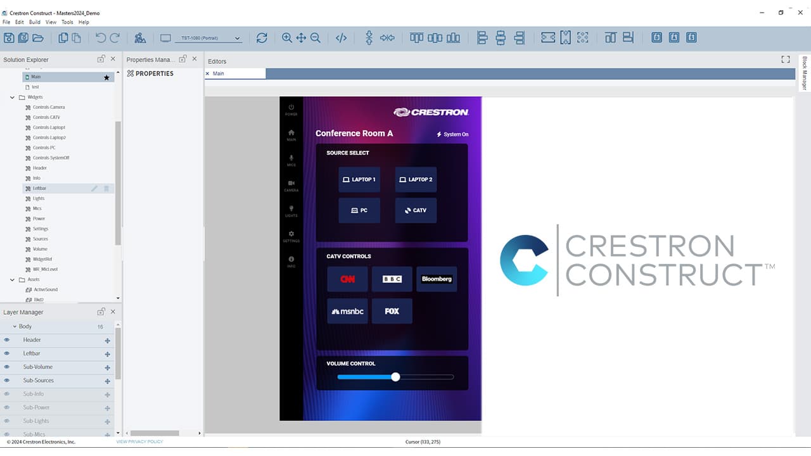
Task: Open the TST-1080 (Portrait) device dropdown
Action: pos(208,39)
